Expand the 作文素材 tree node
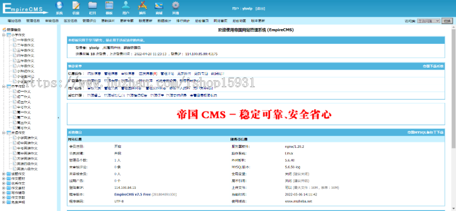Screen dimensions: 456x211 (4, 188)
